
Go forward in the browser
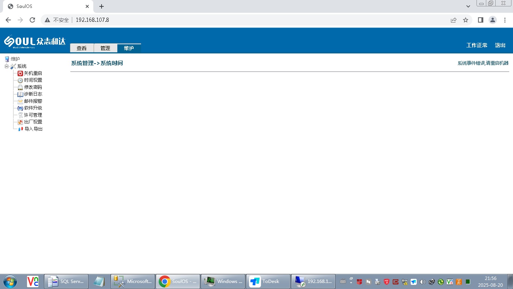[x=20, y=20]
